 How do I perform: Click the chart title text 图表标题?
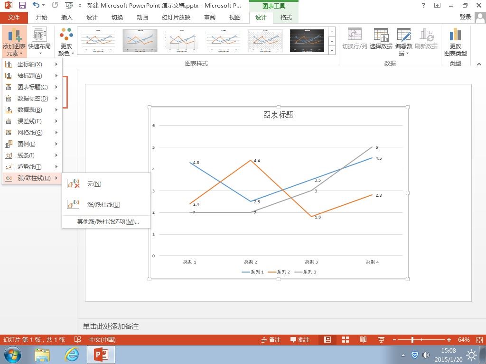tap(278, 115)
